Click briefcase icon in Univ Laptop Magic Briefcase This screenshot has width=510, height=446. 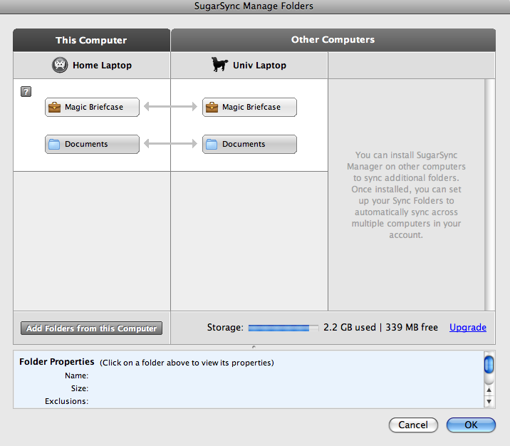[212, 107]
